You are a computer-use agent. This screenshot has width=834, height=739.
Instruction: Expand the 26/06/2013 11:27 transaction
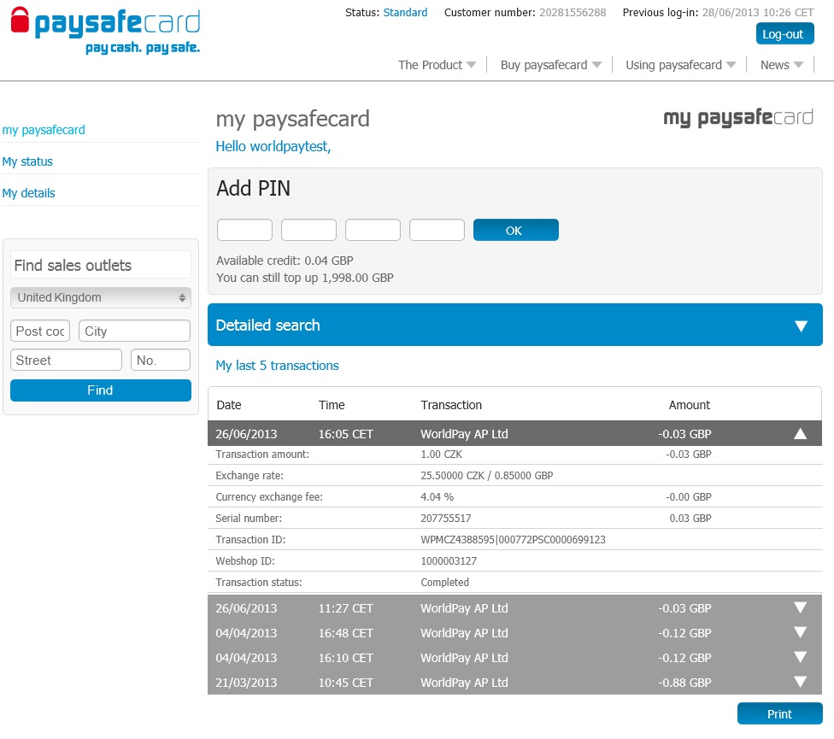tap(800, 607)
